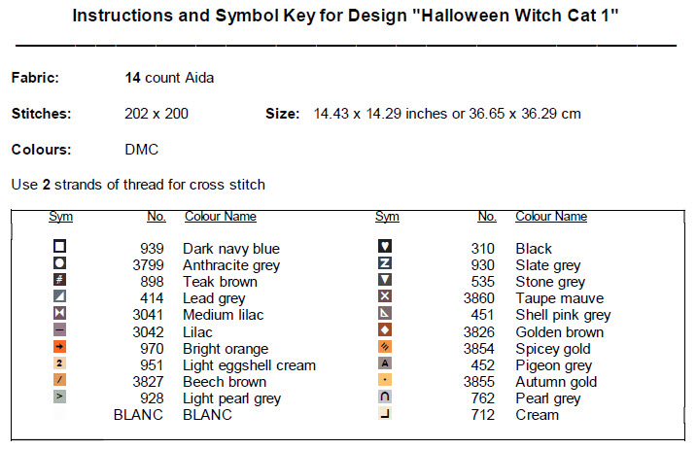Click the Anthracite grey circle symbol
Screen dimensions: 697x449
point(59,263)
